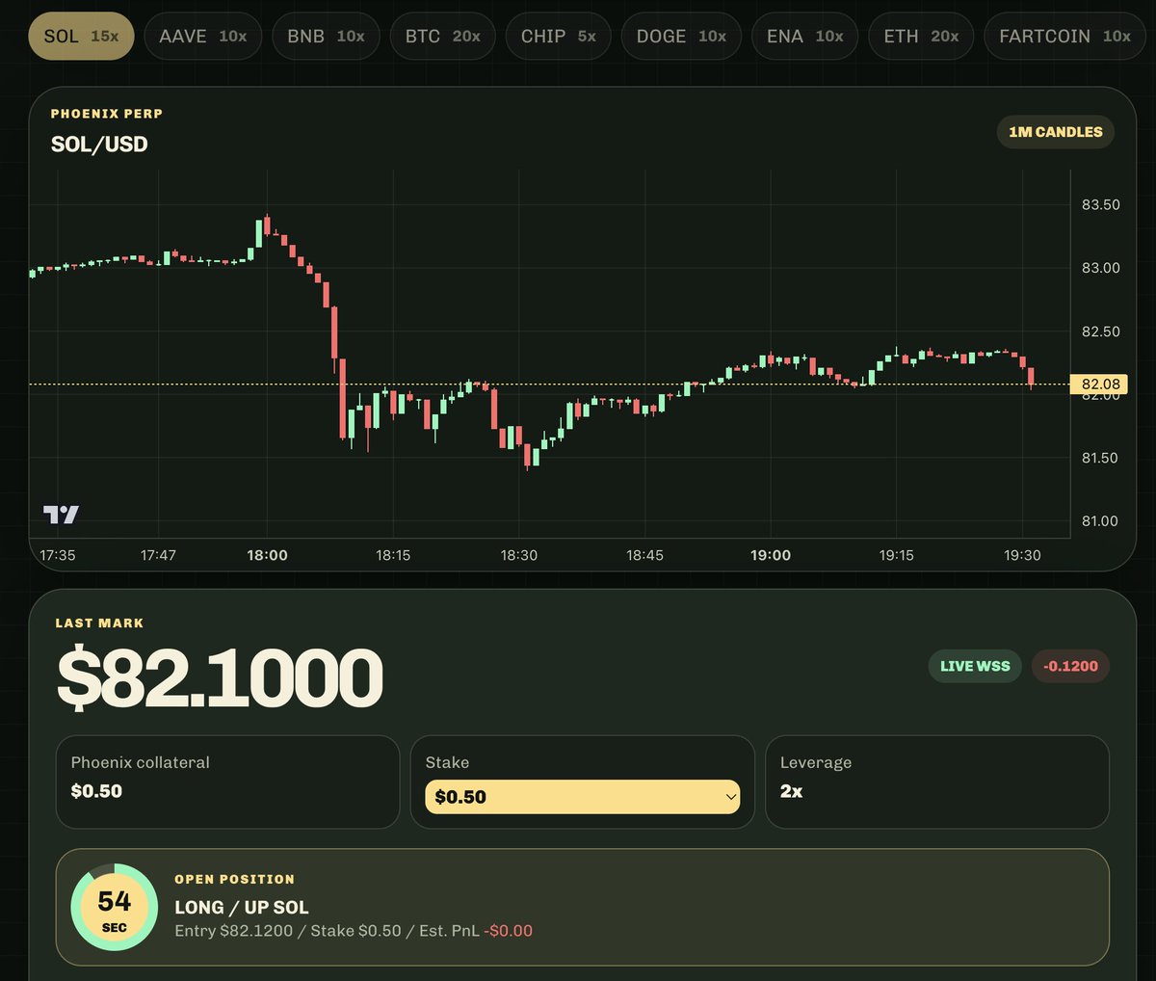This screenshot has width=1156, height=981.
Task: Choose the BTC 20x market
Action: 442,37
